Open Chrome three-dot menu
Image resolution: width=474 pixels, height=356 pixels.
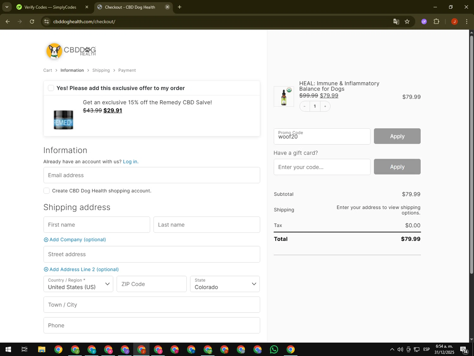467,22
